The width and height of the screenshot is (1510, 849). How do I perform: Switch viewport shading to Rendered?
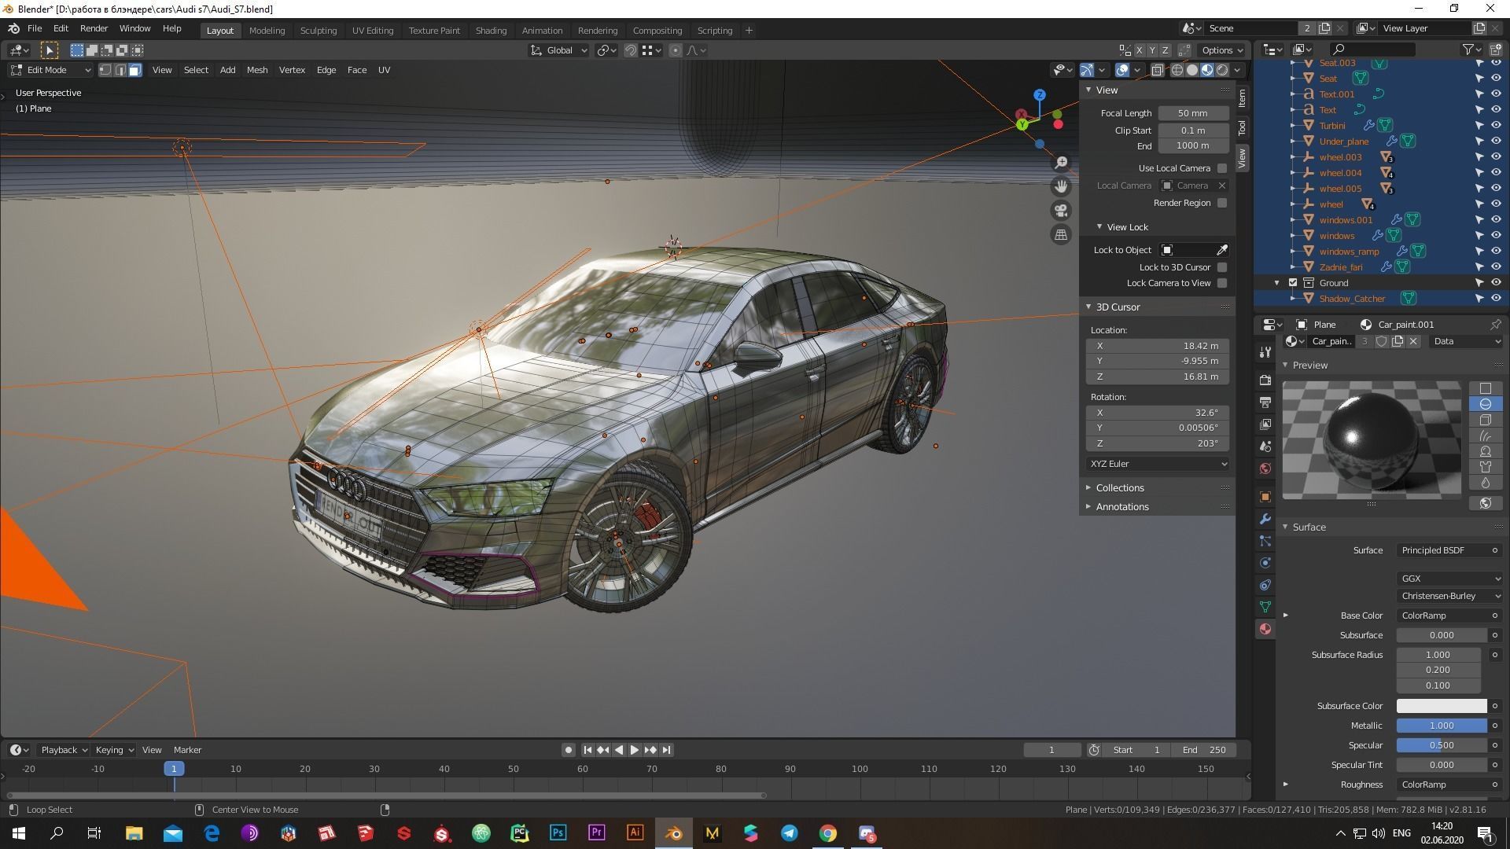coord(1222,70)
